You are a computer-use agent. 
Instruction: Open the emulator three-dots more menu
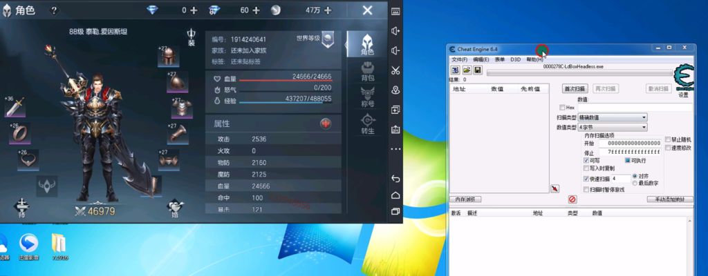[395, 149]
